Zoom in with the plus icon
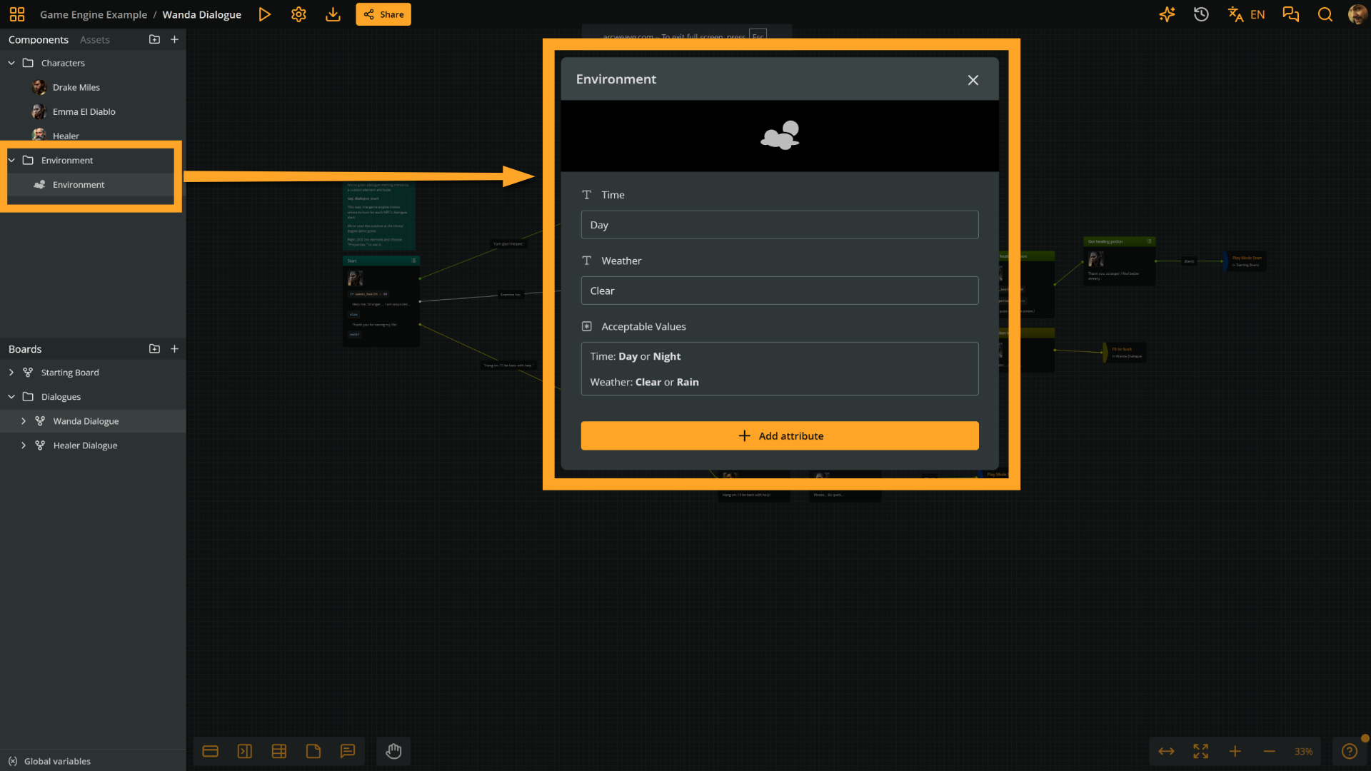The width and height of the screenshot is (1371, 771). click(x=1235, y=751)
